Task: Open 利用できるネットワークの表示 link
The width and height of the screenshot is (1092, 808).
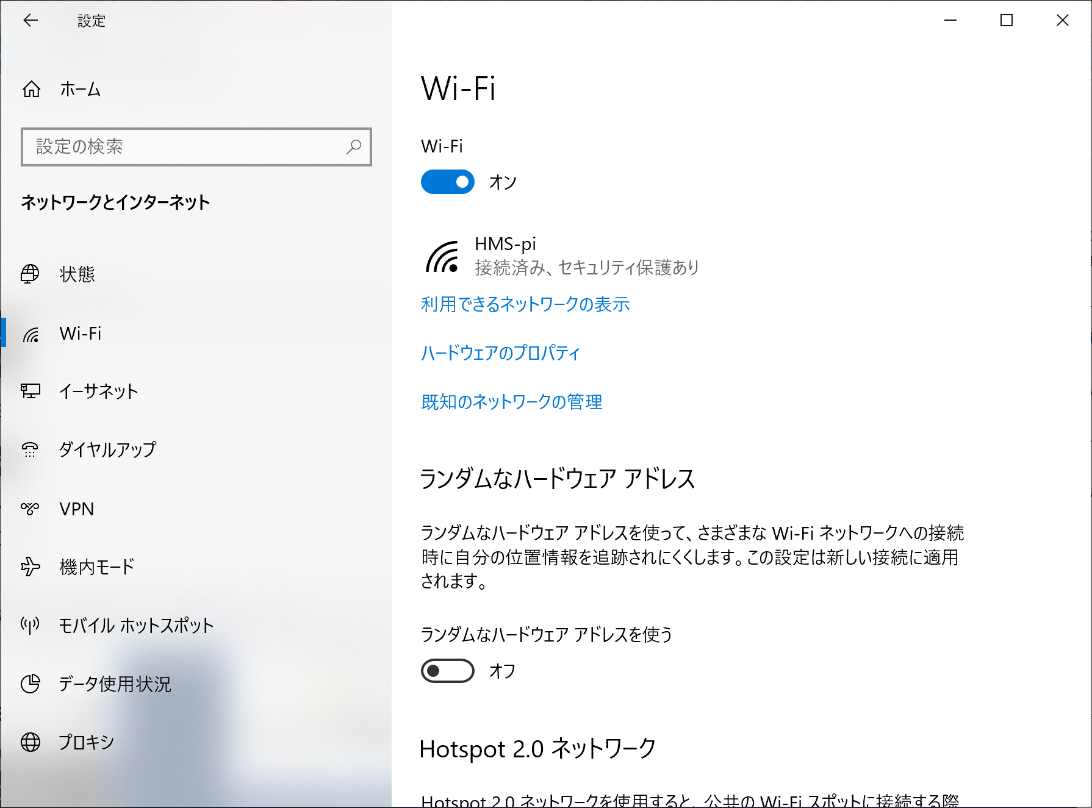Action: [525, 304]
